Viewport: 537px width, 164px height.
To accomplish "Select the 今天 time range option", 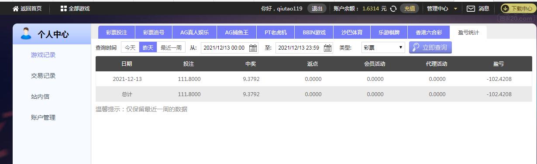I will (x=130, y=47).
